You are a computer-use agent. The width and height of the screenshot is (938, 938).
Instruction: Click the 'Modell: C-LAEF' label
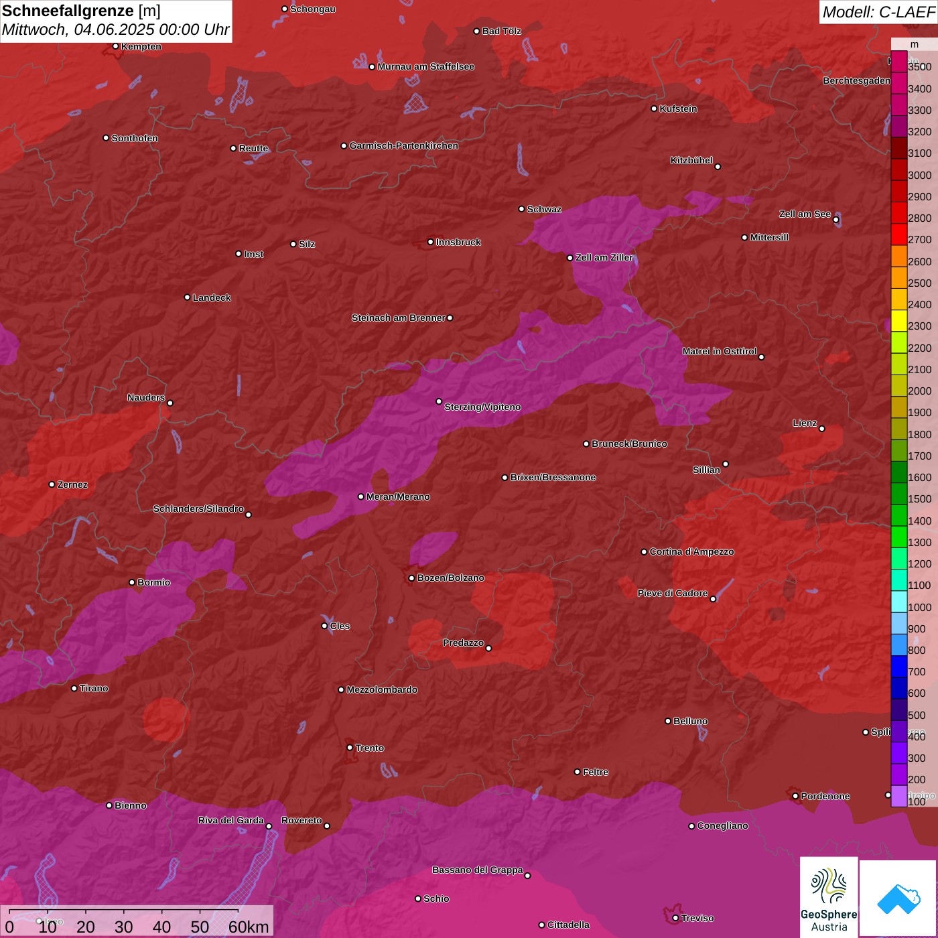coord(878,12)
